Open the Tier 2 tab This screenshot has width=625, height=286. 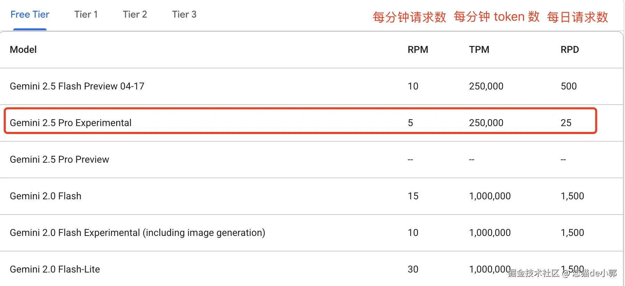(x=135, y=15)
